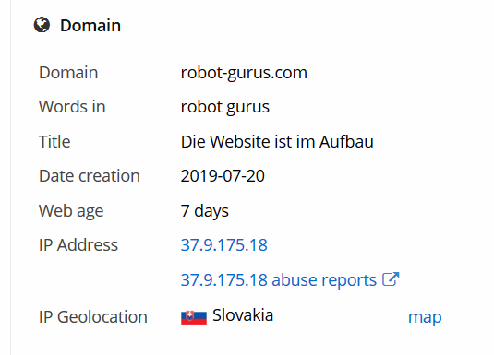This screenshot has width=494, height=355.
Task: Click the 'Words in' row label
Action: pos(72,106)
